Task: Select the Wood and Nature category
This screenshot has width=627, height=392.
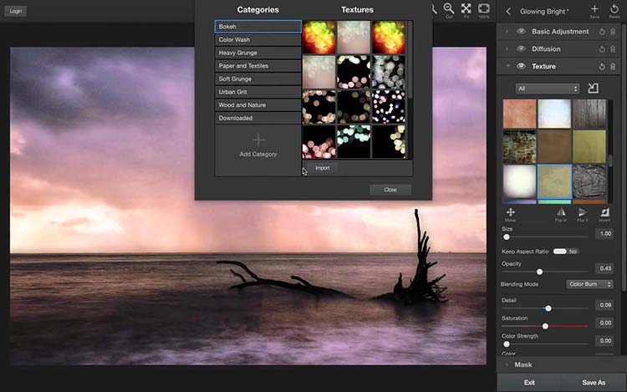Action: [x=258, y=105]
